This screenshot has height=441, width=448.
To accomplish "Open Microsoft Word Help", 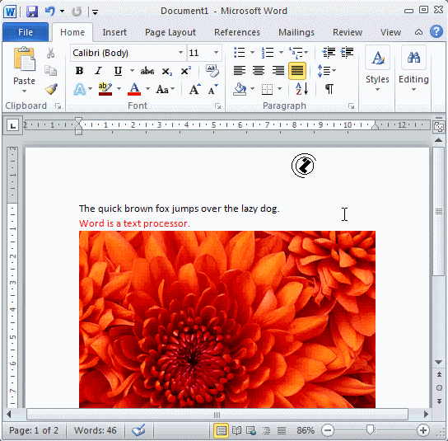I will (x=436, y=31).
